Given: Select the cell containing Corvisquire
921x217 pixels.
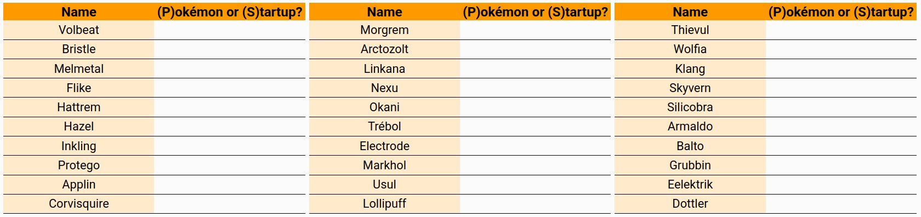Looking at the screenshot, I should click(x=78, y=204).
